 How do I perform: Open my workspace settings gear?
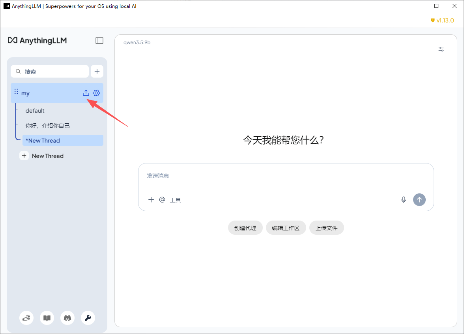tap(96, 93)
